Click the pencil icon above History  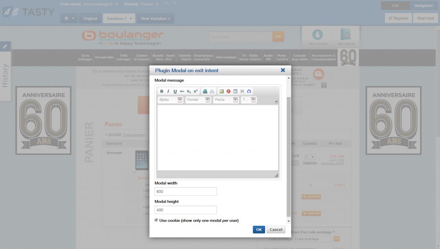click(5, 46)
